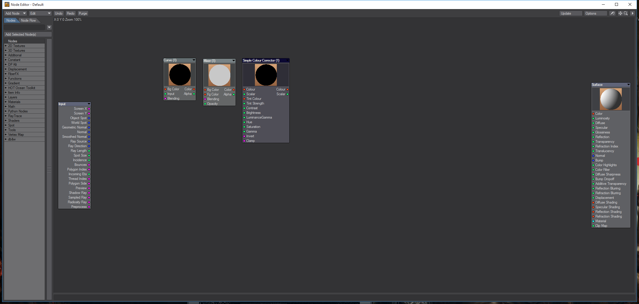Click the Input node's World Spot output connector
The image size is (639, 304).
pos(89,123)
